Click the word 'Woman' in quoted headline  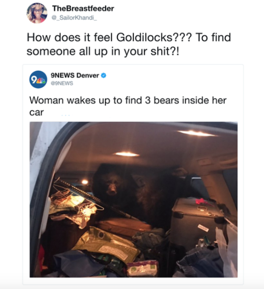tap(47, 100)
